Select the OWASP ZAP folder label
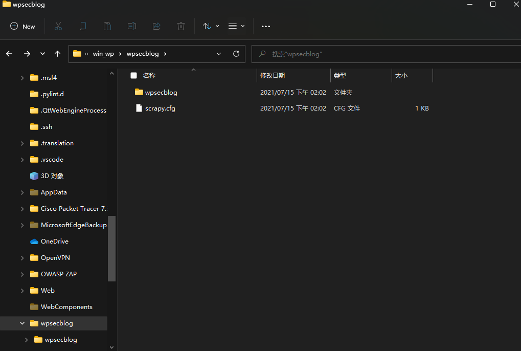The width and height of the screenshot is (521, 351). [59, 274]
